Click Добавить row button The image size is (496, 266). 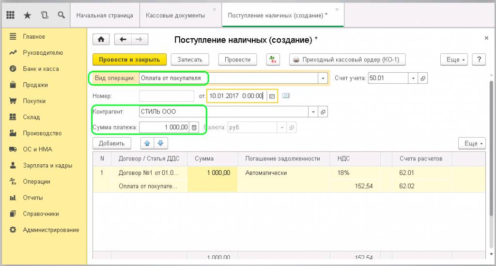tap(112, 143)
